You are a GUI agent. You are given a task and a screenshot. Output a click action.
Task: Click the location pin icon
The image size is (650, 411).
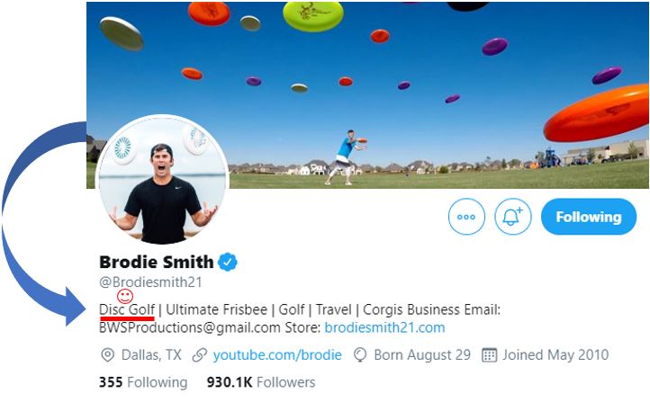click(108, 355)
